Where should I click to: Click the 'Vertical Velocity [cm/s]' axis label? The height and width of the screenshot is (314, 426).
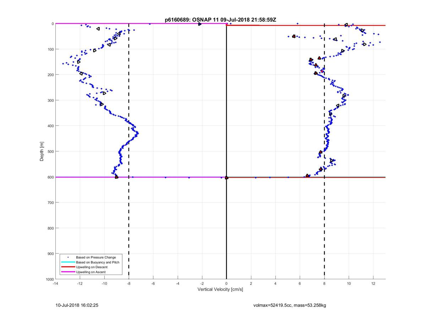220,290
